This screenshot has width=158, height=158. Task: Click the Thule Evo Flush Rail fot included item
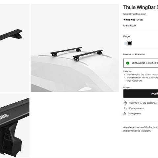click(142, 78)
